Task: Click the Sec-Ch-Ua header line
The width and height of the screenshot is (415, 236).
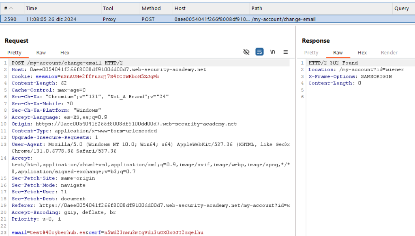Action: (90, 97)
